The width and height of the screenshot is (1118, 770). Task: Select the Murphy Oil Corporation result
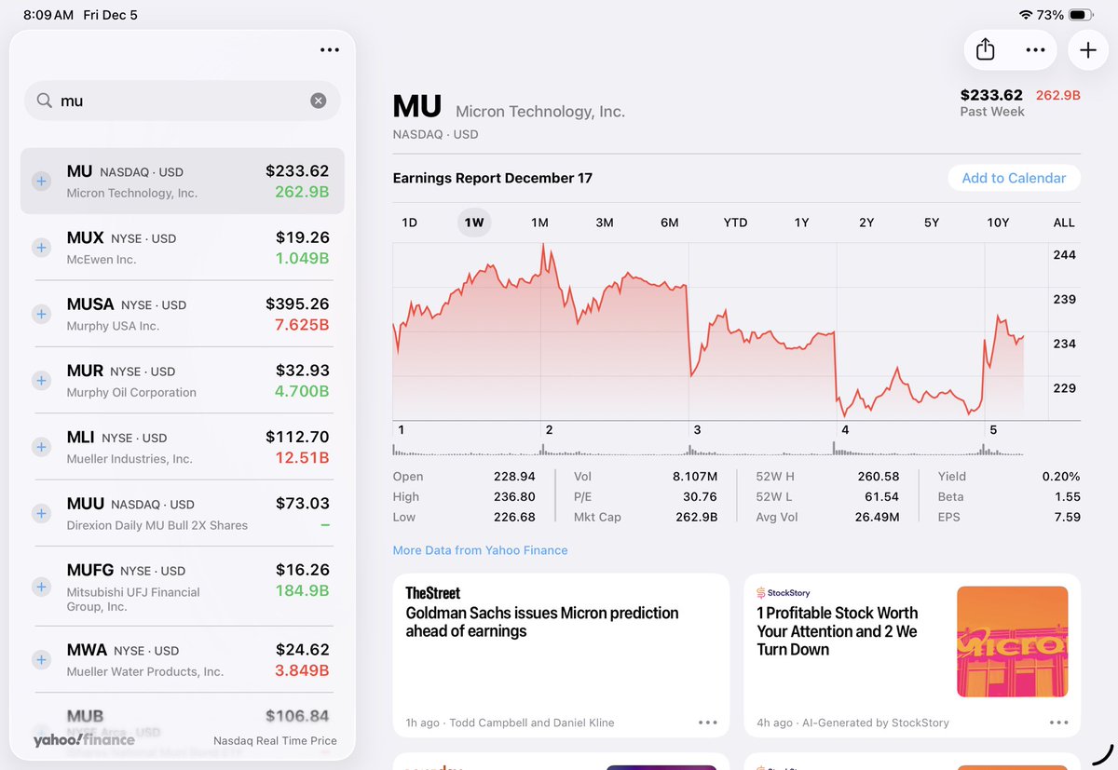pyautogui.click(x=183, y=380)
